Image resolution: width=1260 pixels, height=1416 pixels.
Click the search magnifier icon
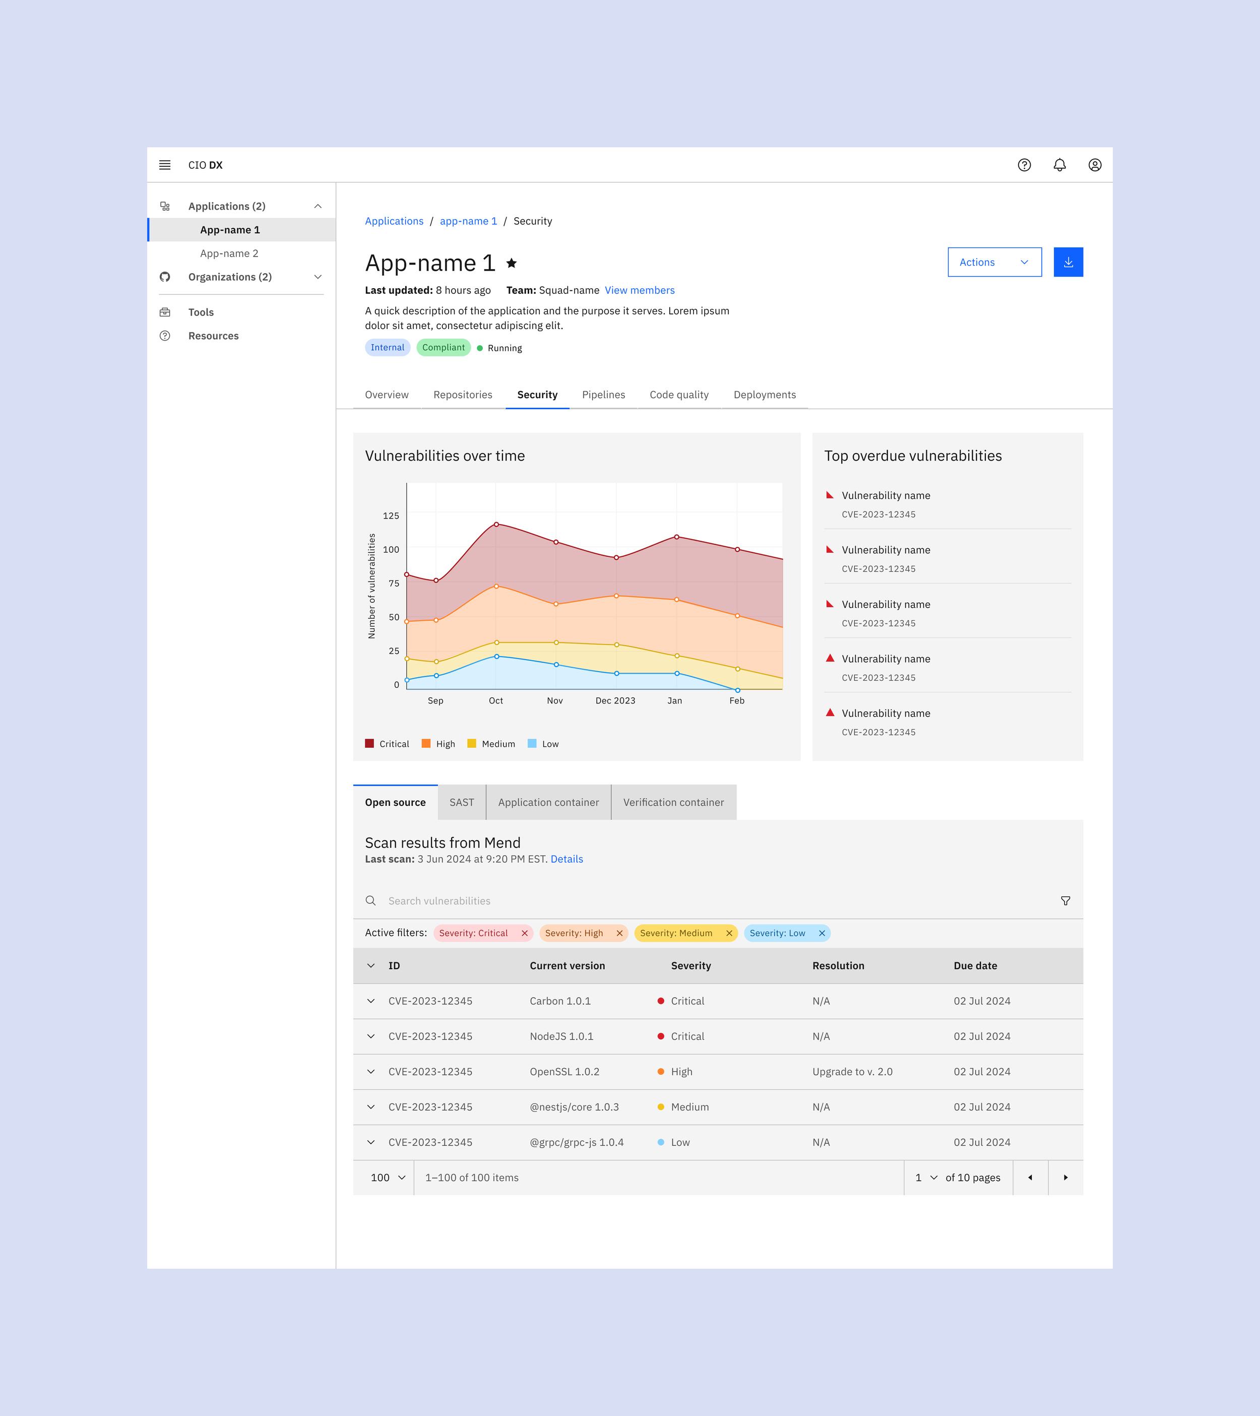click(370, 900)
